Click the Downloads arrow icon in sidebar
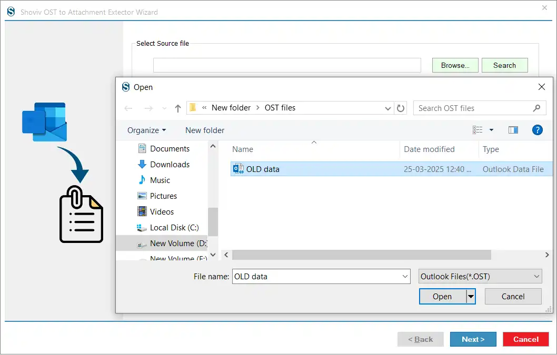Image resolution: width=557 pixels, height=355 pixels. tap(142, 164)
